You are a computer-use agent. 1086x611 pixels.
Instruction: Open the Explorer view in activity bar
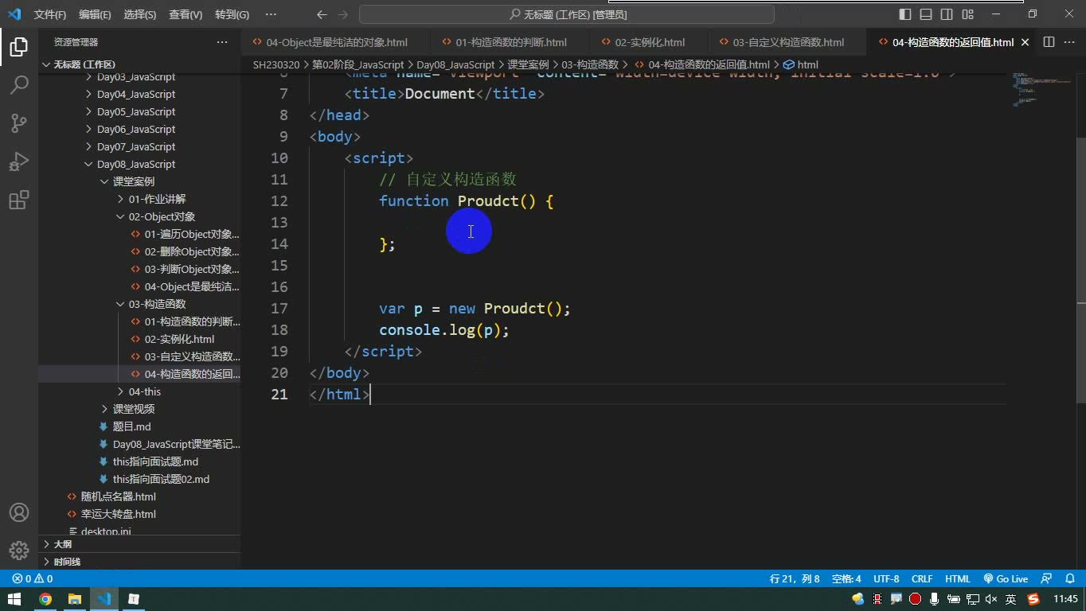tap(19, 47)
